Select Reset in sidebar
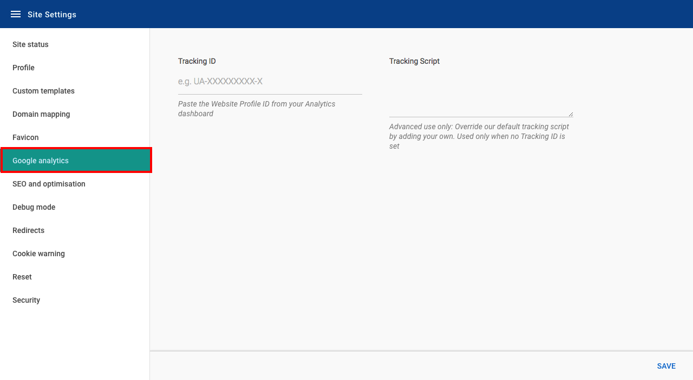 click(75, 277)
